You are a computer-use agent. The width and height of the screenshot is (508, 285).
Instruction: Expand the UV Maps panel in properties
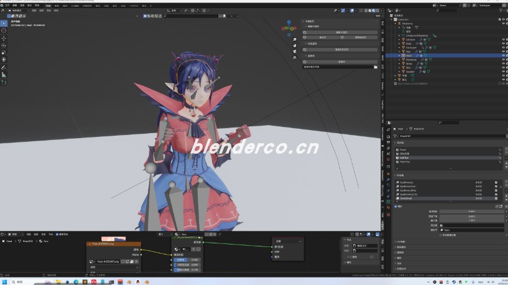click(x=400, y=242)
